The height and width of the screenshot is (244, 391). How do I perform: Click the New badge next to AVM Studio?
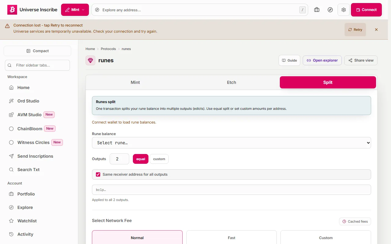(x=49, y=115)
